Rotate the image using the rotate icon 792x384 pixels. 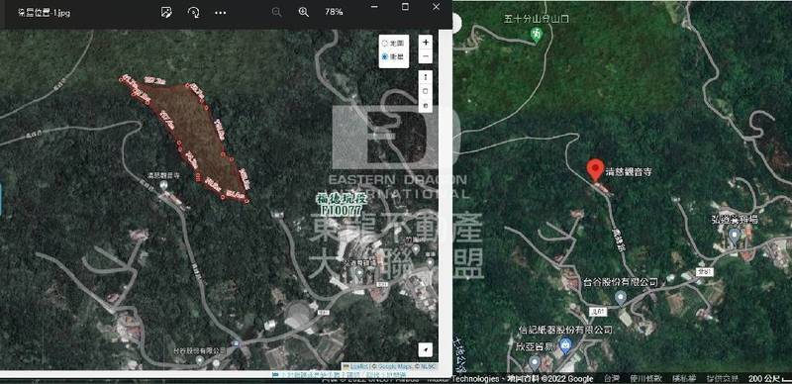point(193,13)
